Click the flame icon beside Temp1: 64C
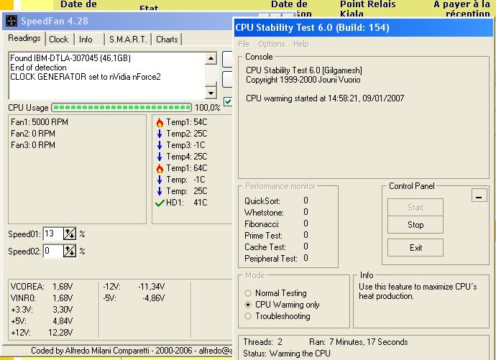Screen dimensions: 496x360 click(160, 168)
